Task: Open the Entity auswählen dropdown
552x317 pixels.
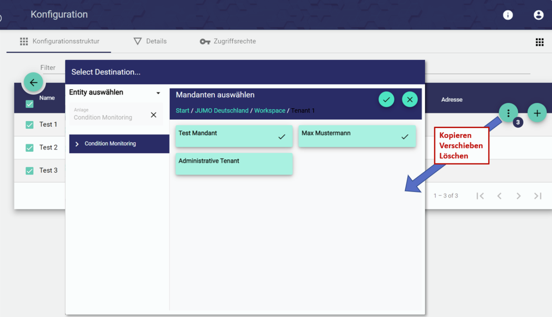Action: pyautogui.click(x=158, y=93)
